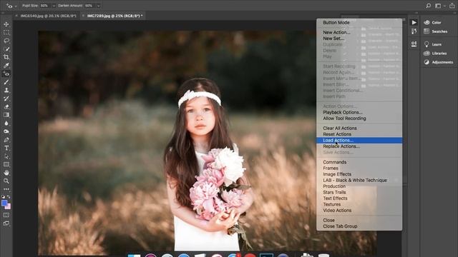Choose Clear All Actions menu entry
The image size is (458, 257).
[340, 128]
